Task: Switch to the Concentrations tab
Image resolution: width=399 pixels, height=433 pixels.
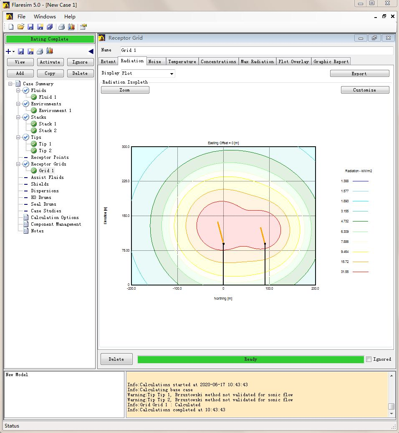Action: click(218, 61)
